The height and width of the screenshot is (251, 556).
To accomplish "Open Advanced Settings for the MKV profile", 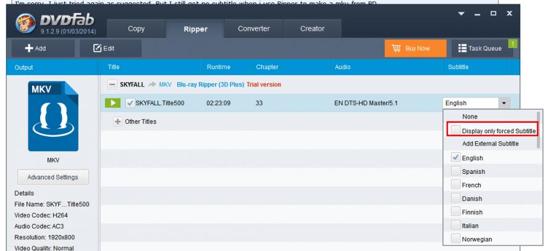I will [x=53, y=178].
